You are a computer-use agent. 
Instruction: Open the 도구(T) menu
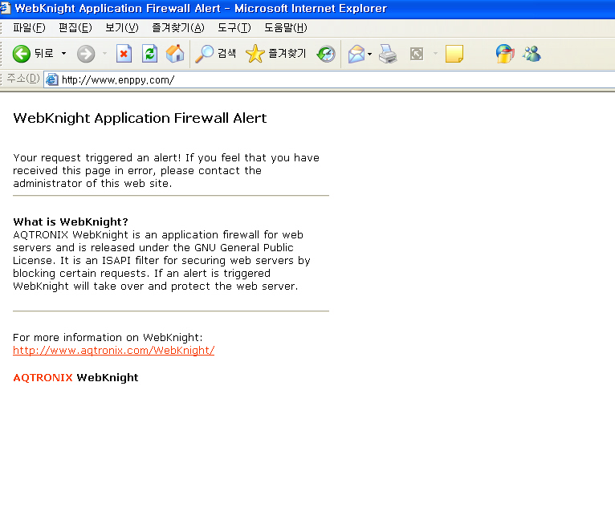tap(234, 28)
